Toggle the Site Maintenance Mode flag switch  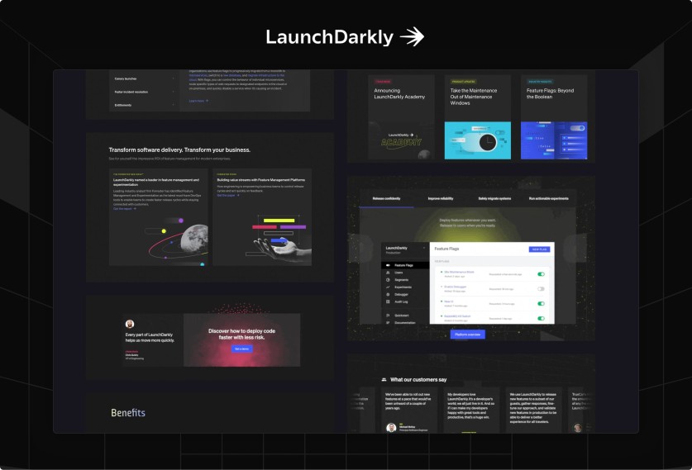coord(541,274)
